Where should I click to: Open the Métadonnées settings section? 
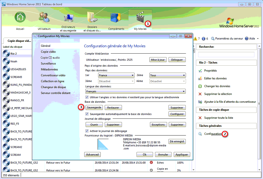49,69
